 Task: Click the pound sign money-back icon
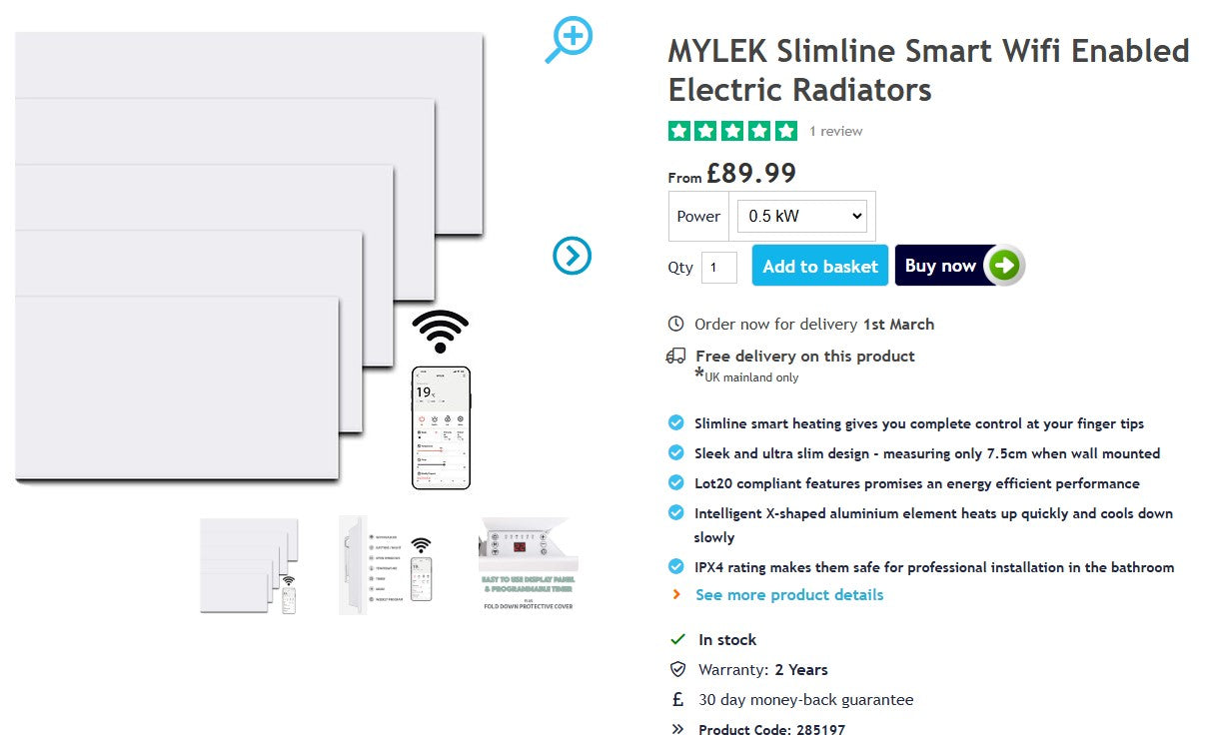[x=677, y=699]
